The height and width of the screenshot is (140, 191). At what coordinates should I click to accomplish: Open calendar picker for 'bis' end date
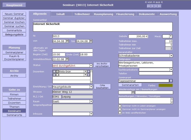(x=91, y=41)
